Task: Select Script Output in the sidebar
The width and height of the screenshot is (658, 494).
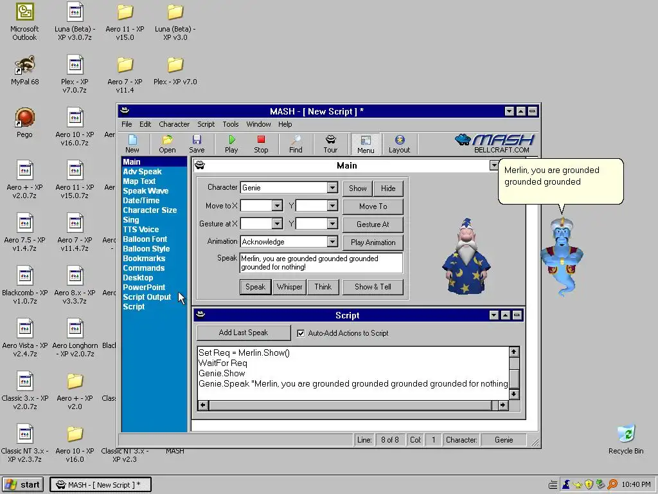Action: click(147, 297)
